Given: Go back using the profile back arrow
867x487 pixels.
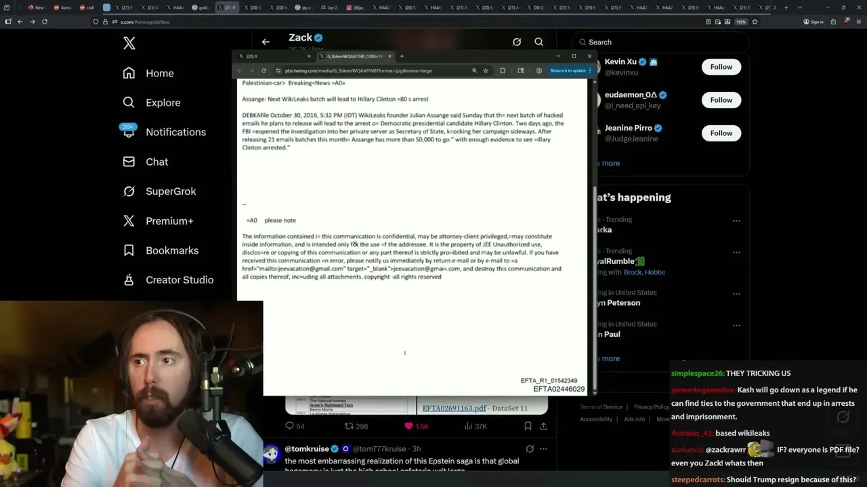Looking at the screenshot, I should click(266, 42).
